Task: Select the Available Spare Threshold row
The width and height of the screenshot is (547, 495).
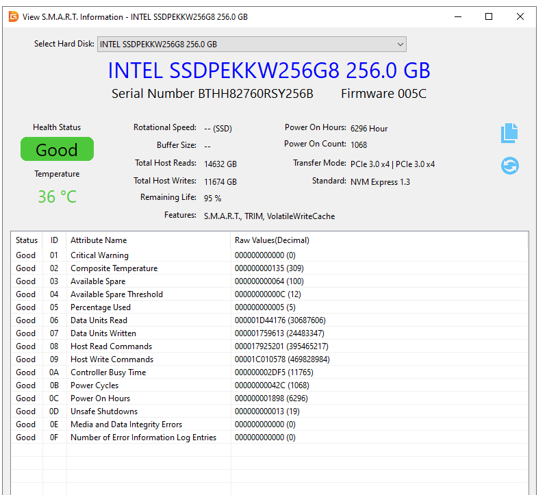Action: pos(116,294)
